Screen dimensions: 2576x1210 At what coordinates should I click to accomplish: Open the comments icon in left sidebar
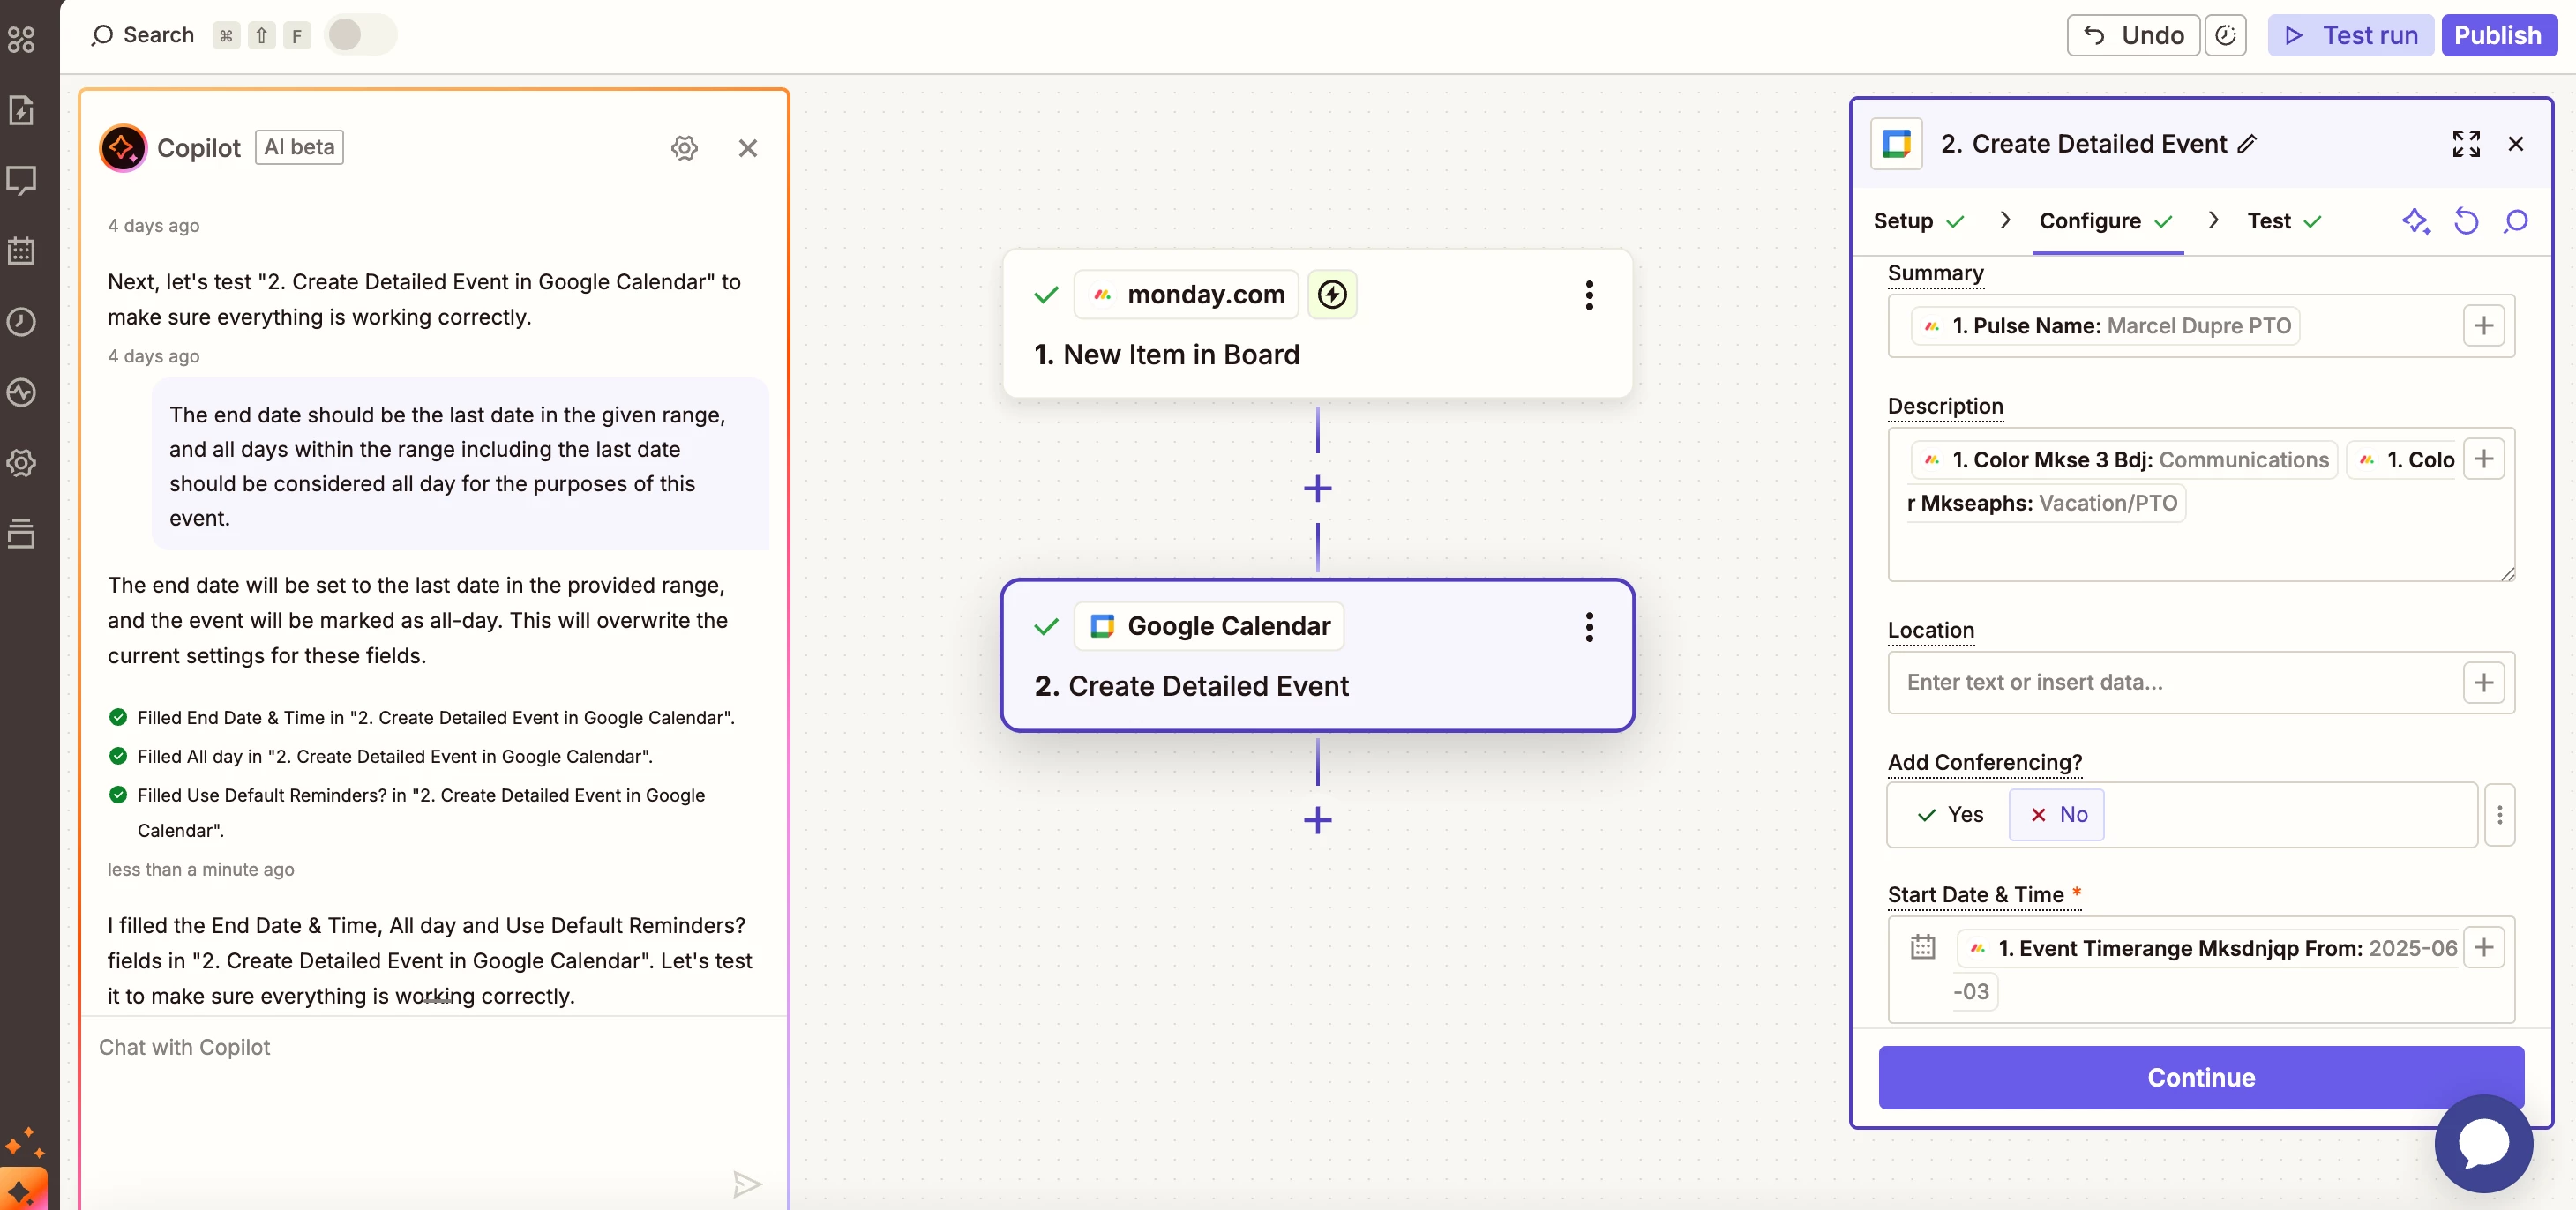[21, 181]
